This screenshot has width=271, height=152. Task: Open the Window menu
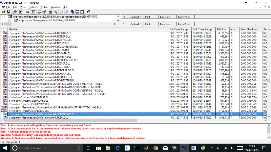click(55, 7)
